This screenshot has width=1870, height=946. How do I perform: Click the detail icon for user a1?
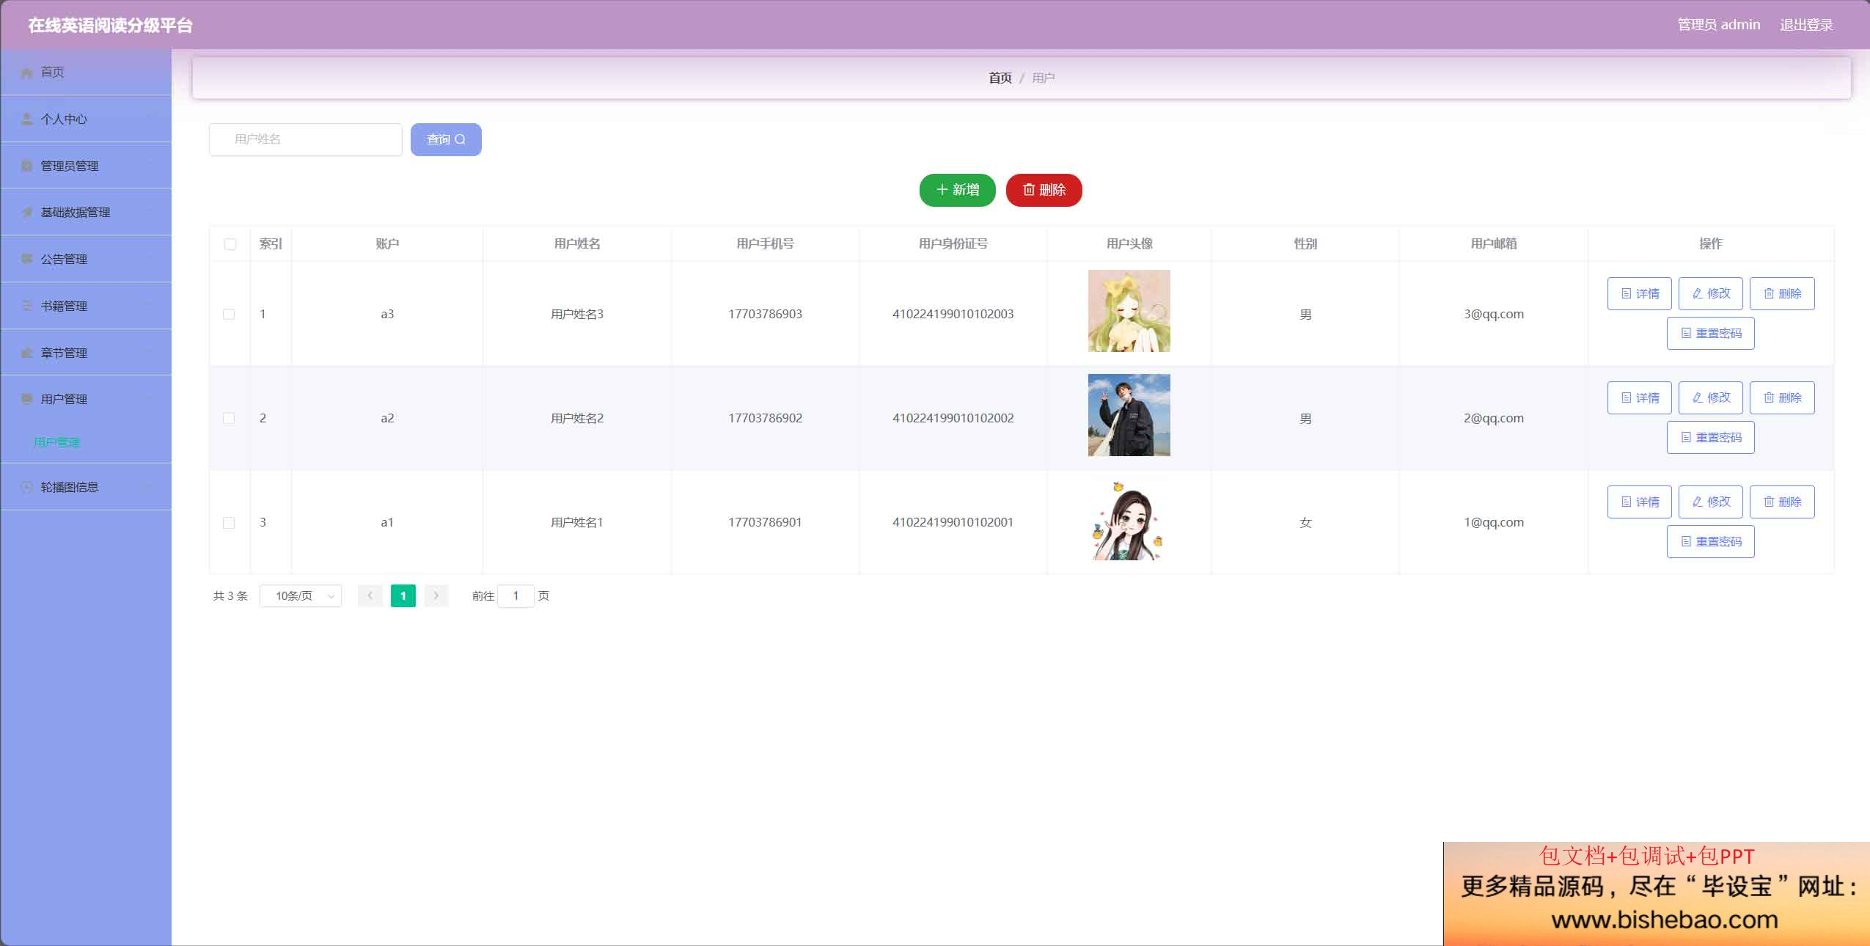coord(1626,502)
